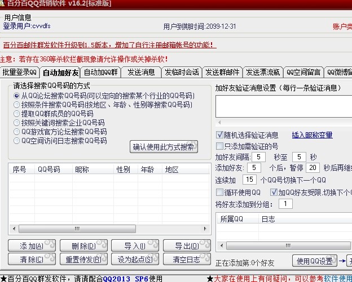Viewport: 352px width, 282px height.
Task: Click the 将好友添加到分组 field
Action: pyautogui.click(x=285, y=204)
